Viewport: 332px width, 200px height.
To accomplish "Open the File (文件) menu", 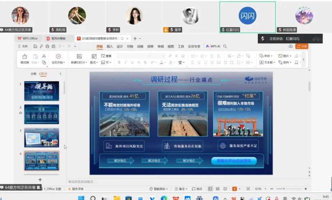I will 23,46.
